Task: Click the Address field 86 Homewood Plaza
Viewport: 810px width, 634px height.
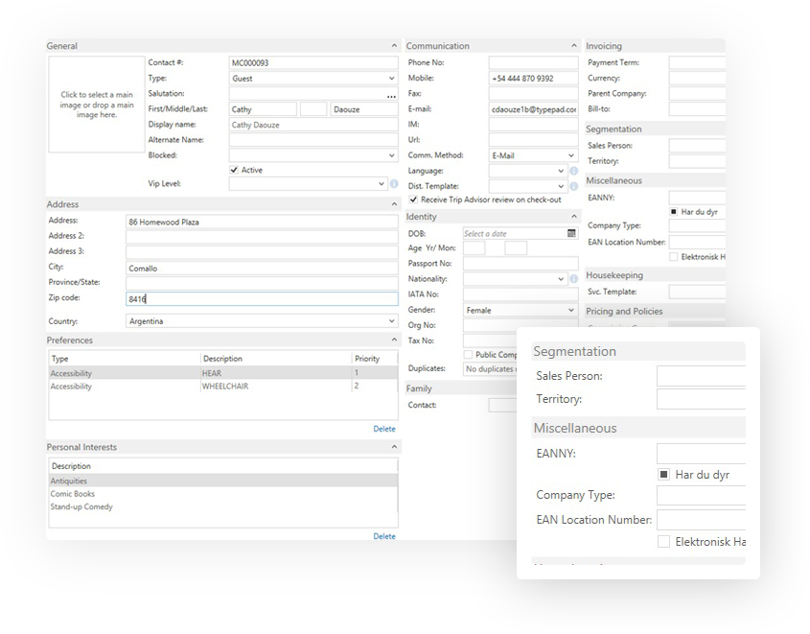Action: 262,222
